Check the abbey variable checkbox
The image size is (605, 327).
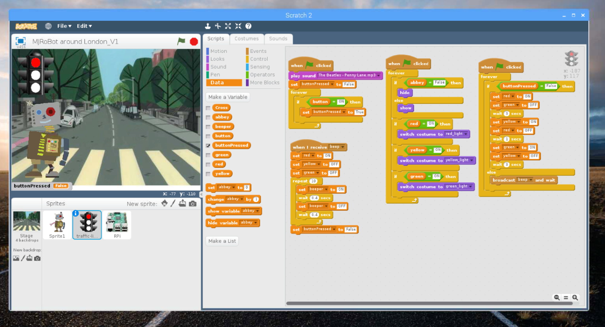click(x=208, y=117)
